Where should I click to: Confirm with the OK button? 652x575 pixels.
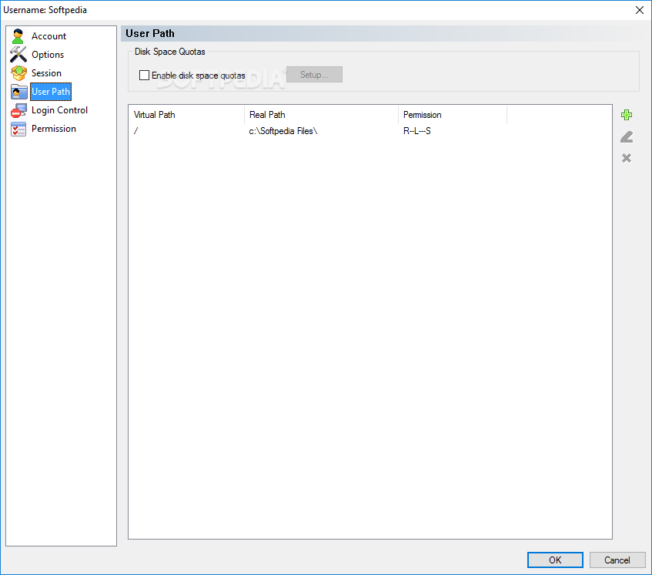tap(555, 560)
